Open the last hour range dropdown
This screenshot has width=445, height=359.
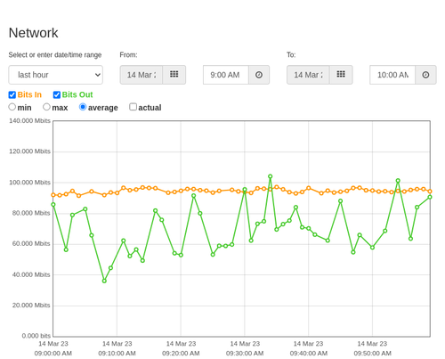tap(56, 75)
